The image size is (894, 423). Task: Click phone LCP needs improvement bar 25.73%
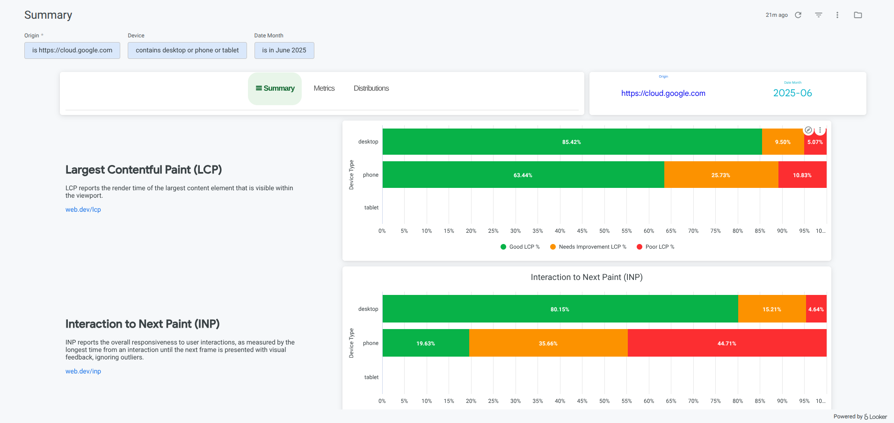pos(721,175)
